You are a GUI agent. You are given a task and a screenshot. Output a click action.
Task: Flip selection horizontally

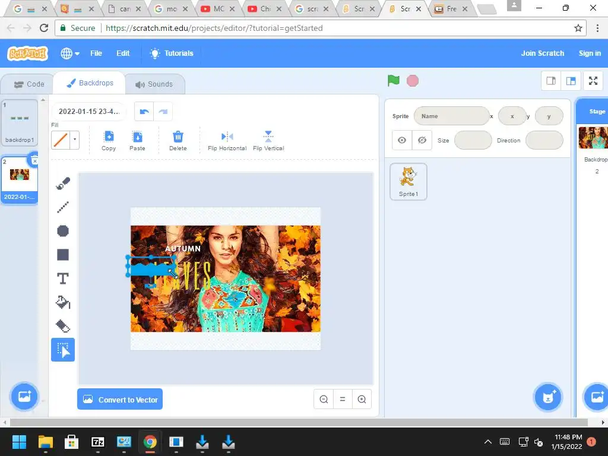pyautogui.click(x=227, y=141)
